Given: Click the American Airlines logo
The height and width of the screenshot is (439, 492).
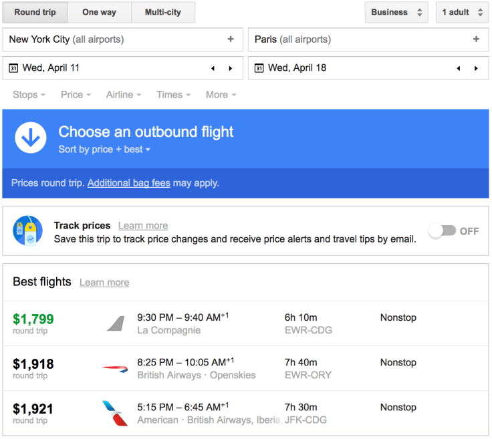Looking at the screenshot, I should (x=115, y=413).
